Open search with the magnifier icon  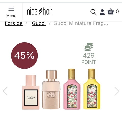coord(93,12)
